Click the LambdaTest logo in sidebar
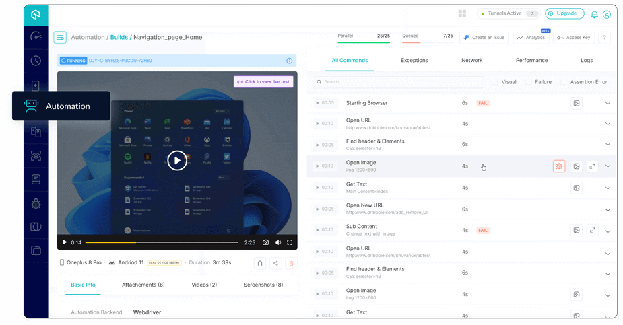Viewport: 623px width, 325px height. pos(36,15)
